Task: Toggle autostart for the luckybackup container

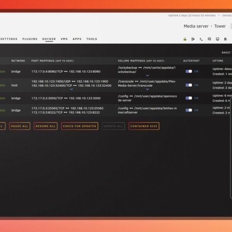Action: pos(189,71)
